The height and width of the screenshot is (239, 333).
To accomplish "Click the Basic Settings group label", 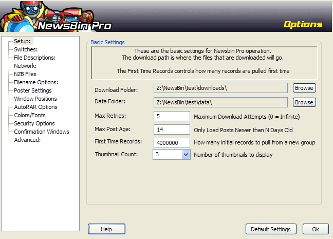I will point(107,42).
